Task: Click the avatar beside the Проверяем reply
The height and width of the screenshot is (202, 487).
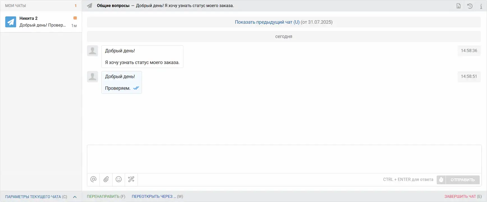Action: click(x=92, y=77)
